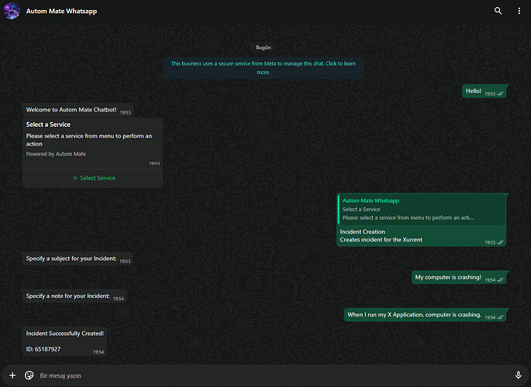Click the ID: 65187927 text

point(43,349)
